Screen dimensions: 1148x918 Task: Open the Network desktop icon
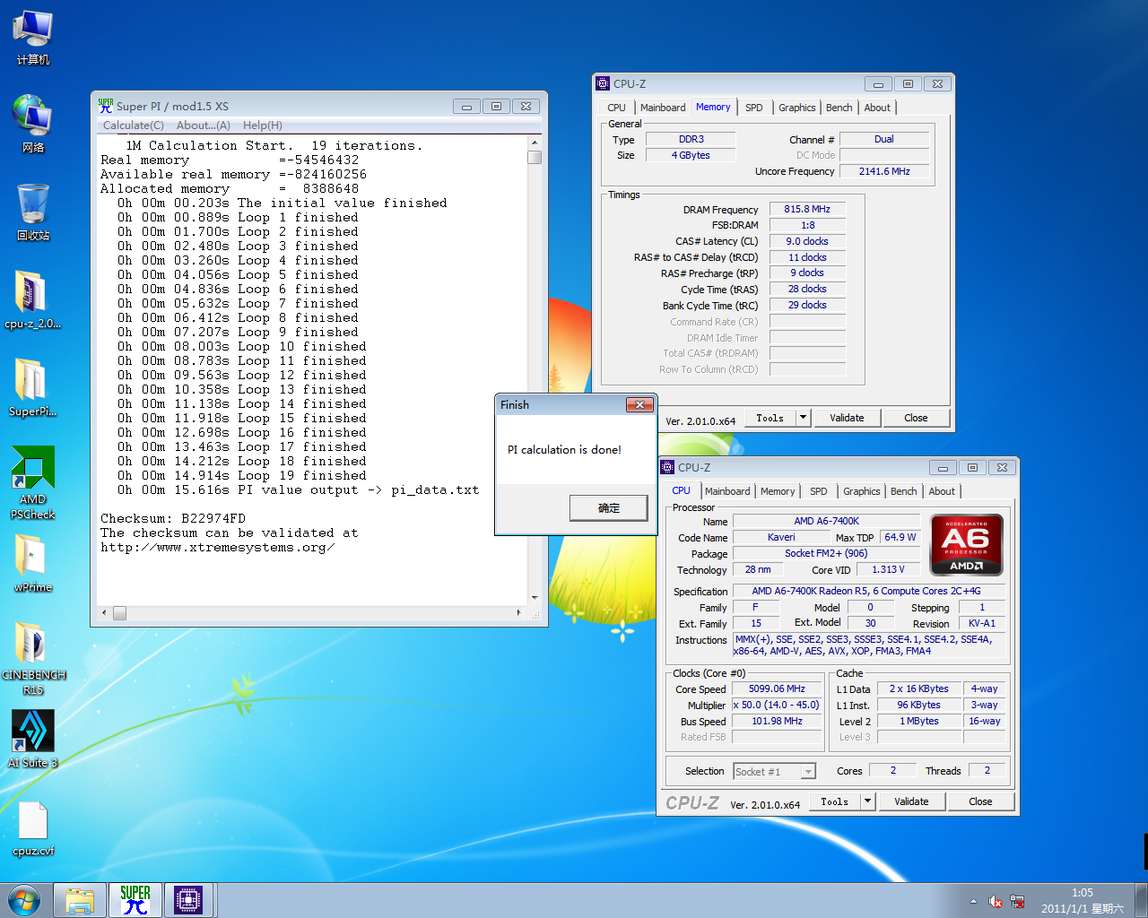coord(33,125)
